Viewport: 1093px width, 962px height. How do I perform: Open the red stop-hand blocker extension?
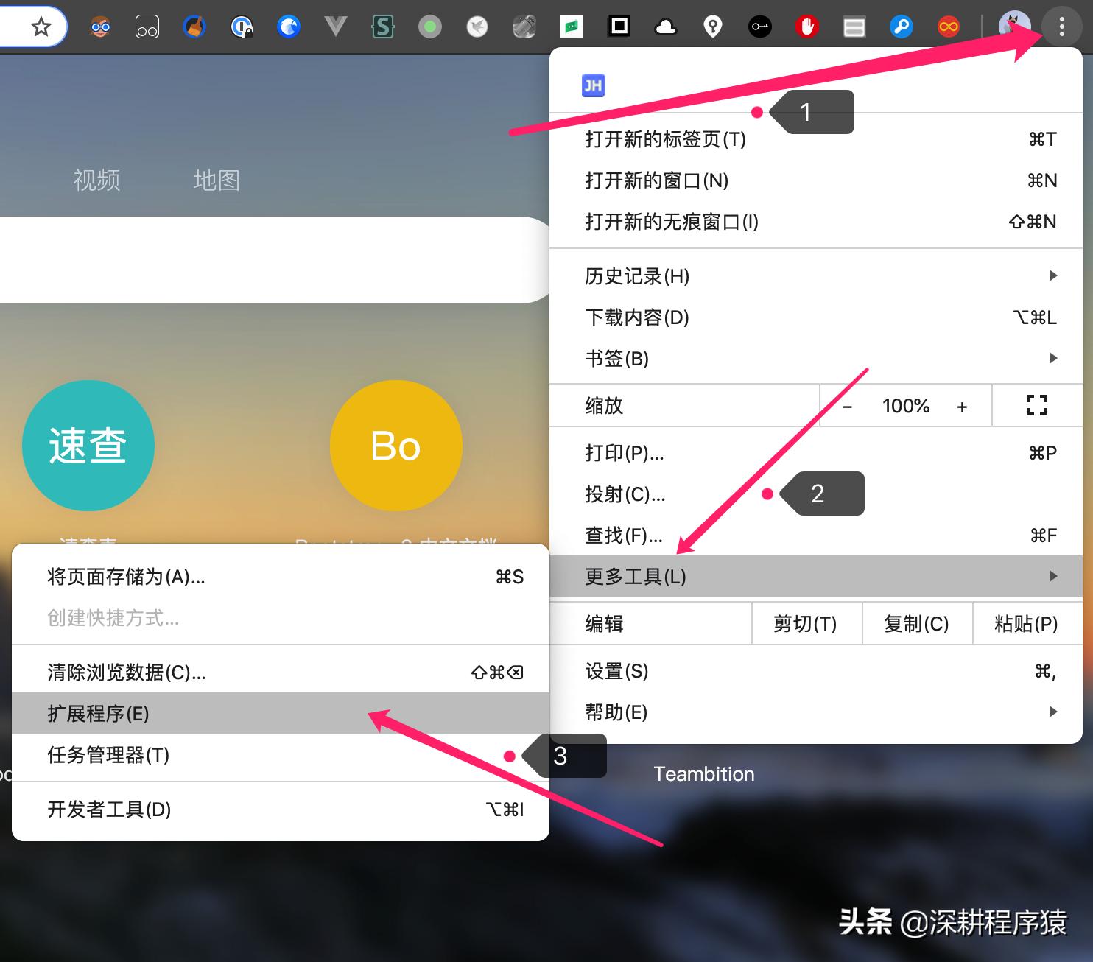click(806, 27)
